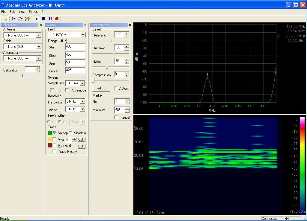307x221 pixels.
Task: Open the File menu
Action: coord(4,12)
